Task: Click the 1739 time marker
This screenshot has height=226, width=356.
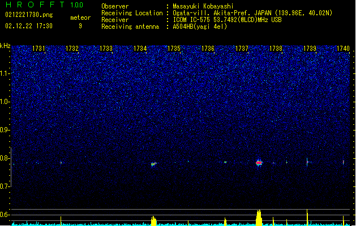Action: (310, 49)
